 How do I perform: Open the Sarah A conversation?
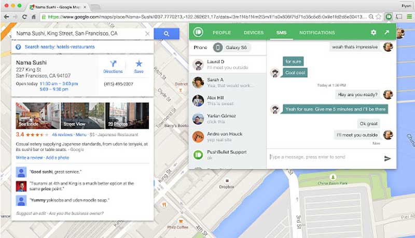(228, 82)
